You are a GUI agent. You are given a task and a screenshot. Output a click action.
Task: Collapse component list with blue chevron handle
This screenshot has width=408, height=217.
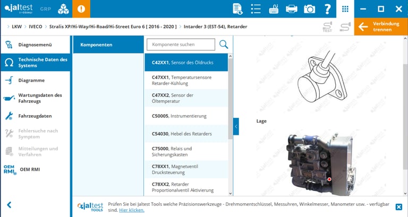click(236, 126)
